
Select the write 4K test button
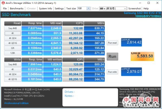click(x=13, y=69)
